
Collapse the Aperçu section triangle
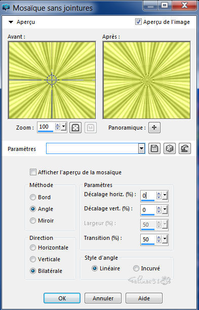coord(11,22)
